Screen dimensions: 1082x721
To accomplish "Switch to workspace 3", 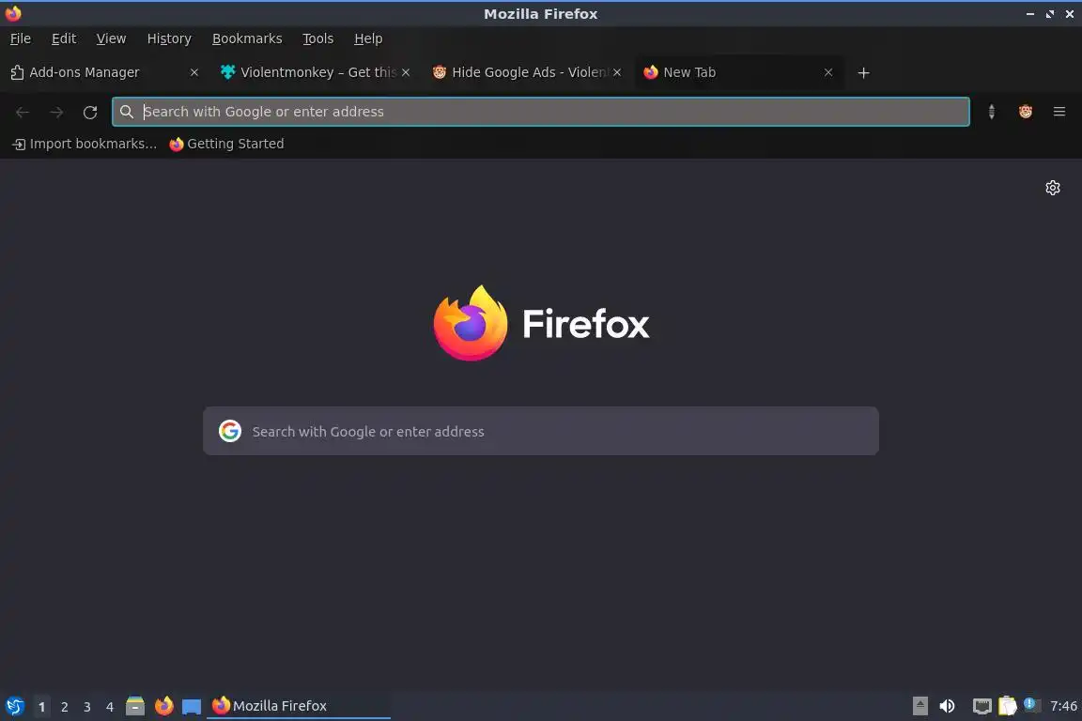I will [87, 707].
